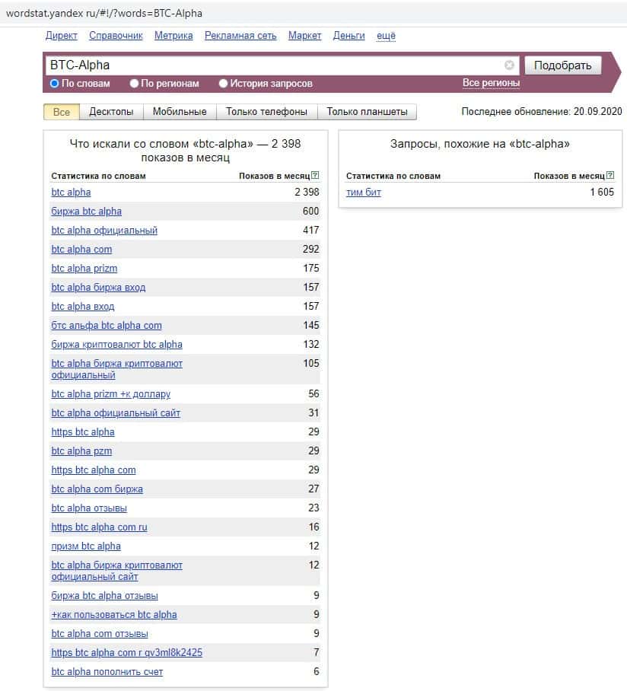Open 'btc alpha биржа криптовалют официальный сайт' link
627x691 pixels.
click(x=116, y=571)
